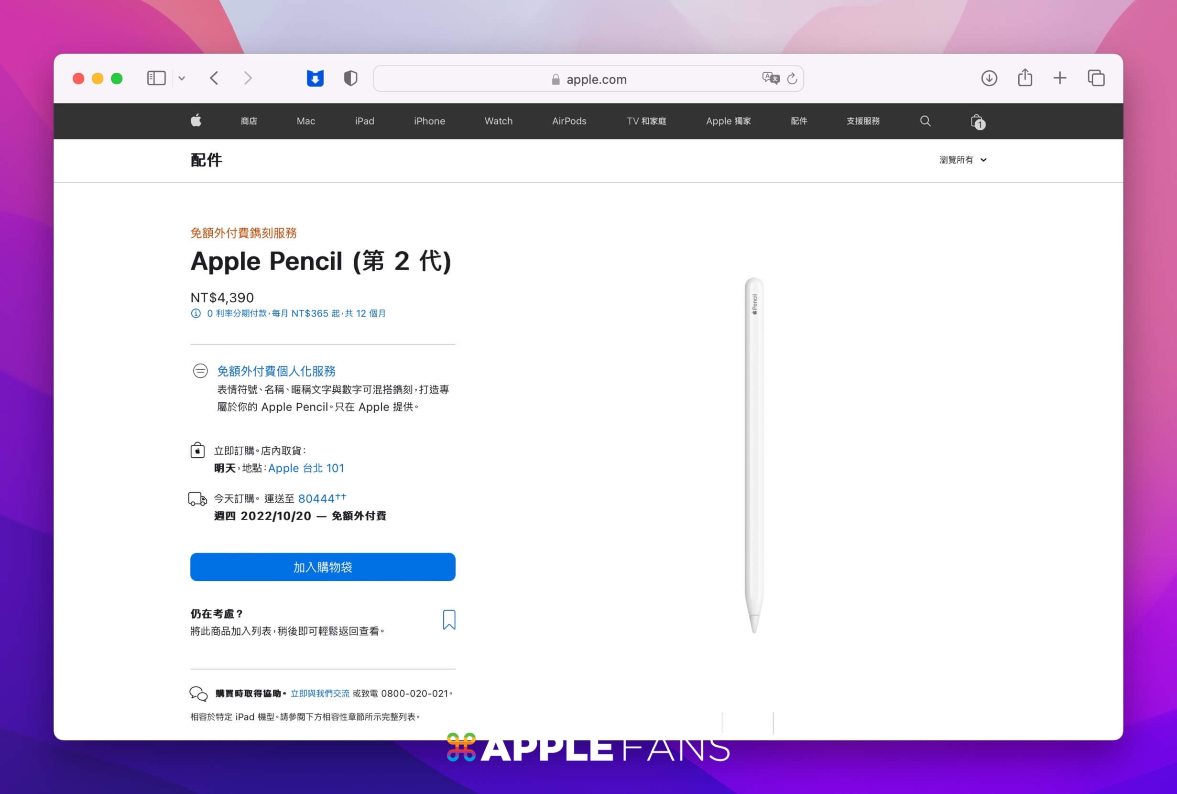This screenshot has height=794, width=1177.
Task: Select Watch from the navigation menu
Action: pos(499,121)
